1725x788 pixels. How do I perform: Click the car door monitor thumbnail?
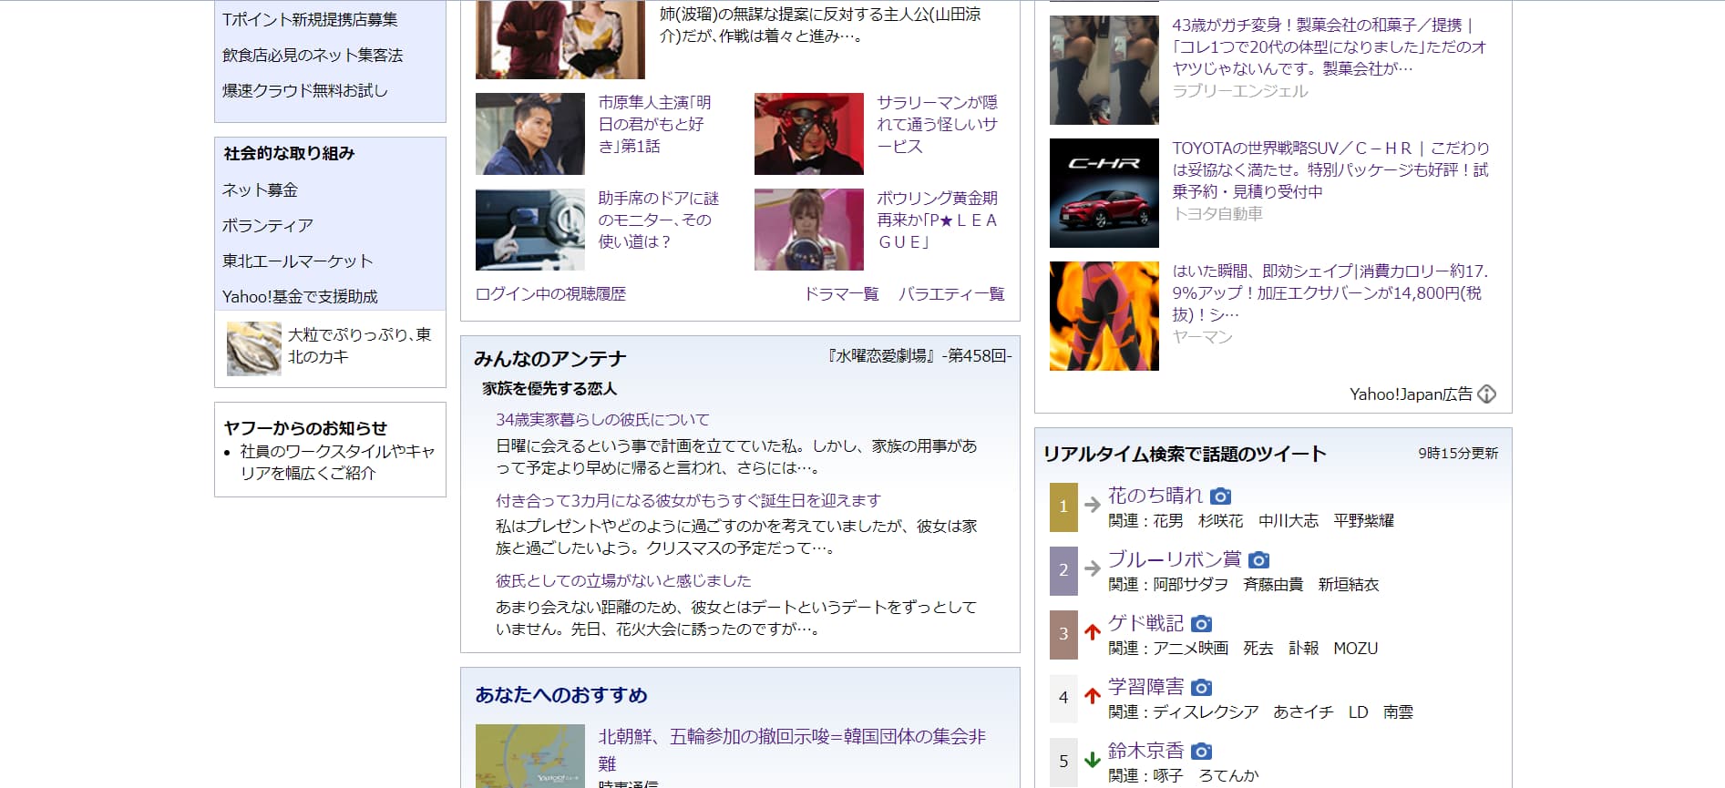[x=530, y=230]
